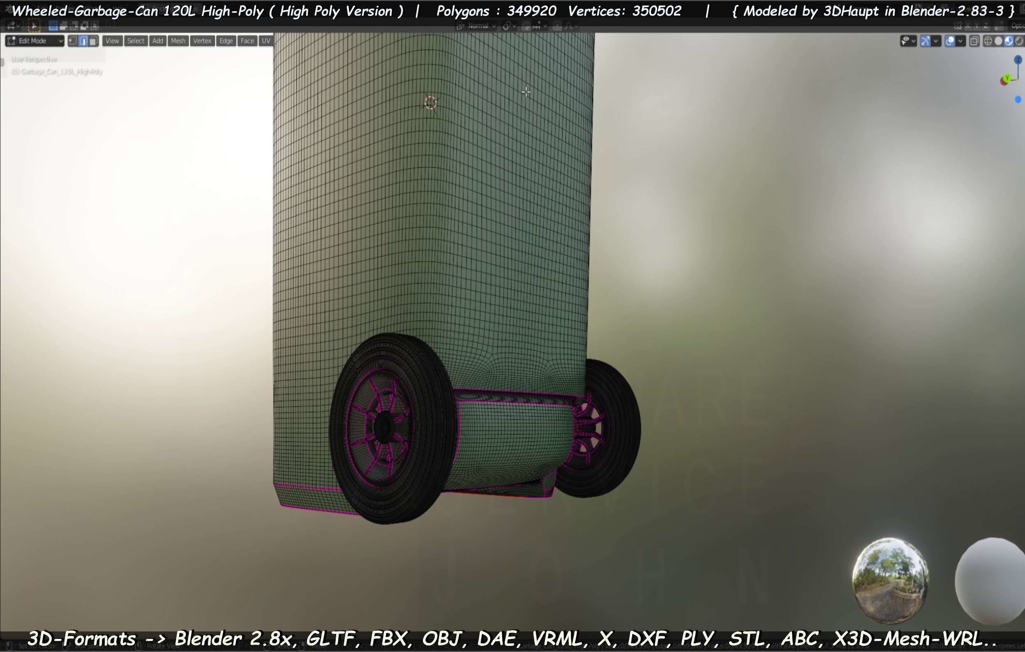Open the UV menu

(266, 41)
